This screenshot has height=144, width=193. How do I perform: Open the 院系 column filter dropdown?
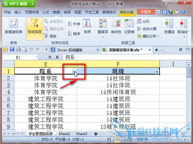pyautogui.click(x=74, y=72)
